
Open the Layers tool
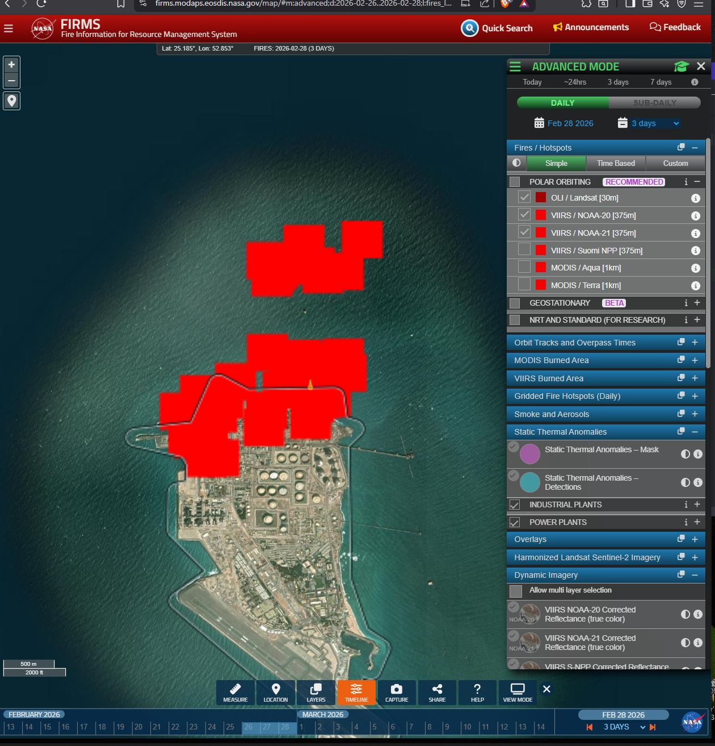[x=316, y=693]
